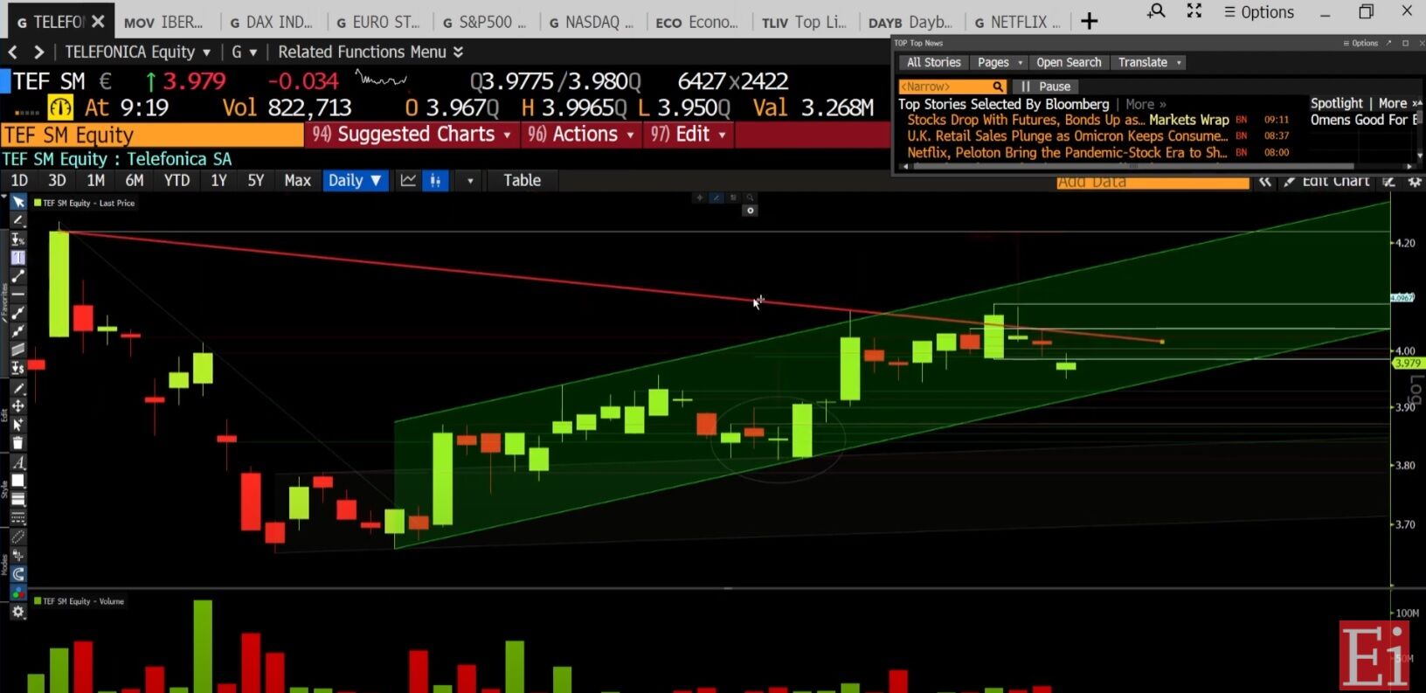
Task: Select the text annotation T tool
Action: pyautogui.click(x=17, y=258)
